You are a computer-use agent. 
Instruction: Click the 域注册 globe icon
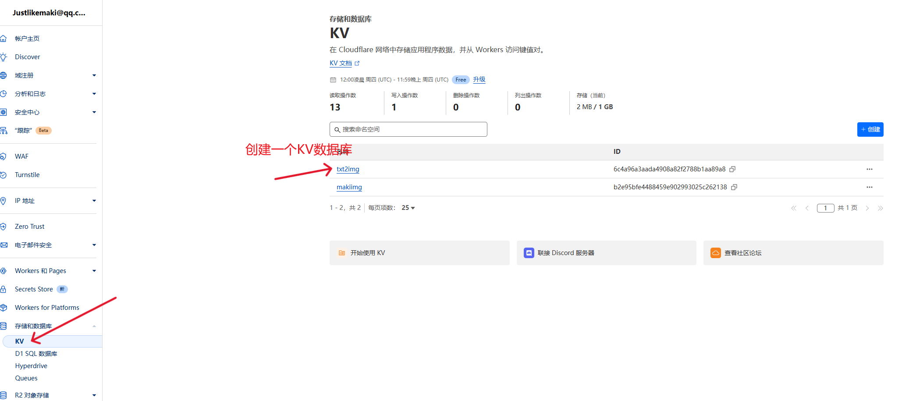(3, 75)
